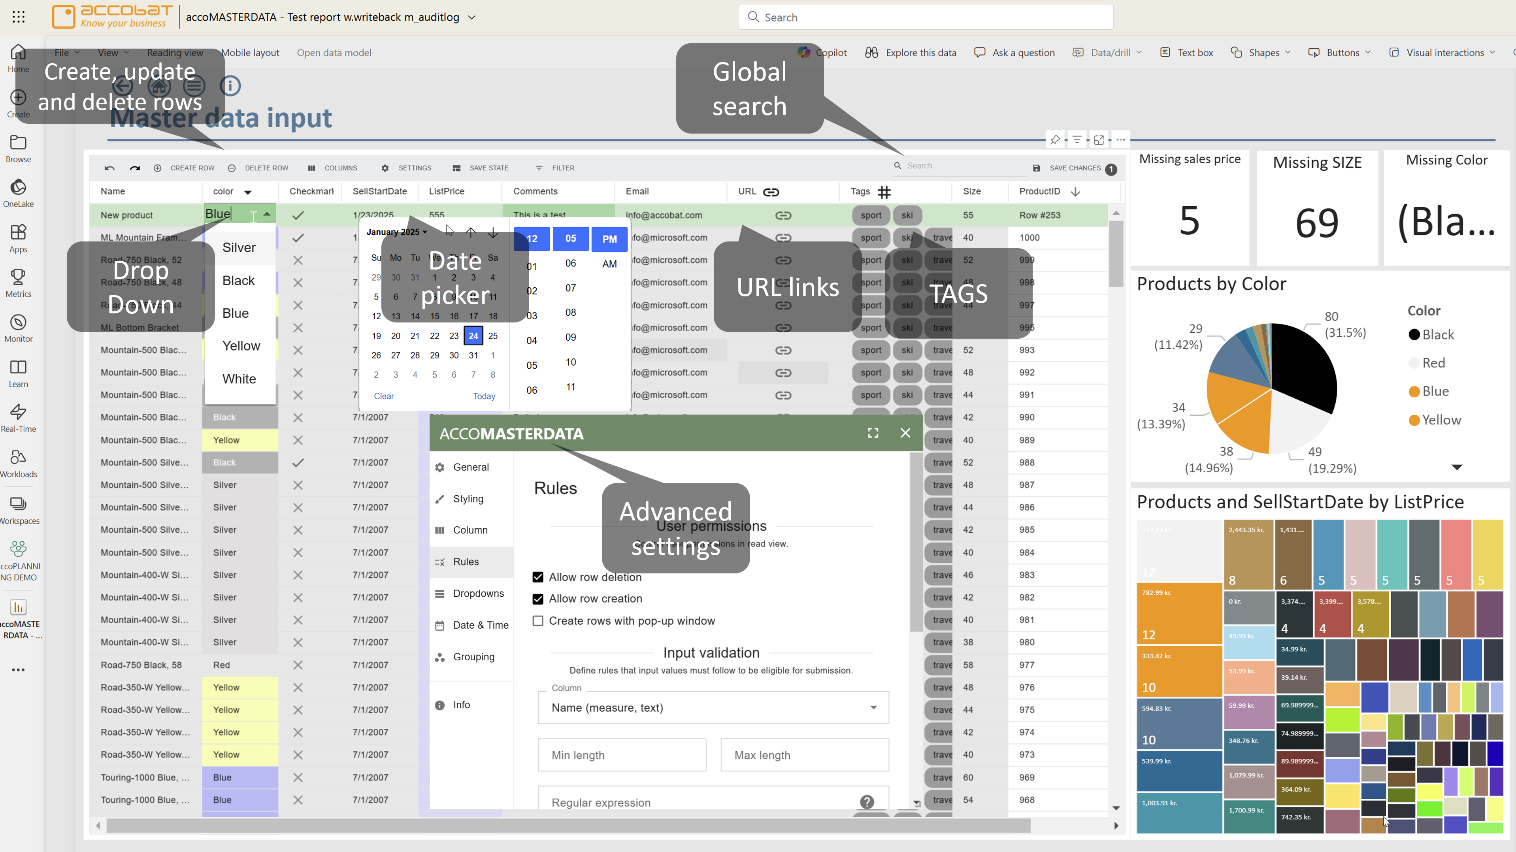
Task: Click Yellow swatch in Color legend
Action: 1414,420
